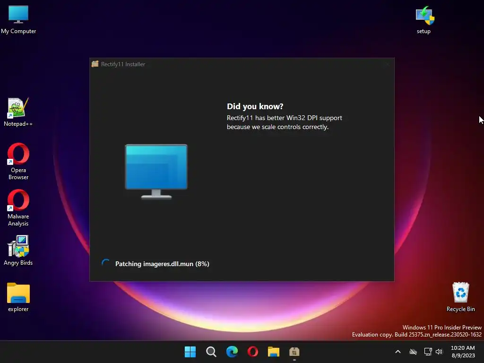Launch Opera from the taskbar
Image resolution: width=484 pixels, height=363 pixels.
pyautogui.click(x=253, y=352)
